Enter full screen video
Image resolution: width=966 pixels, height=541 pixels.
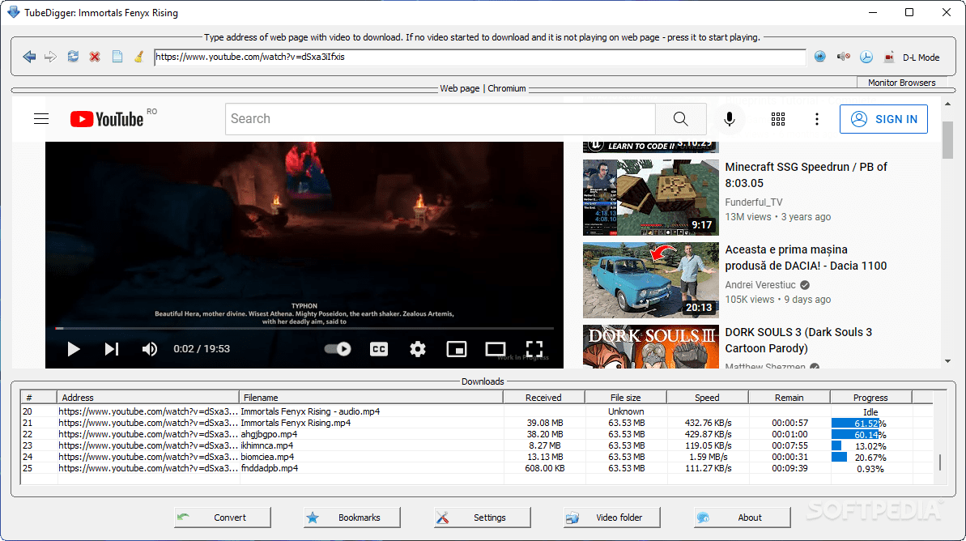(534, 349)
